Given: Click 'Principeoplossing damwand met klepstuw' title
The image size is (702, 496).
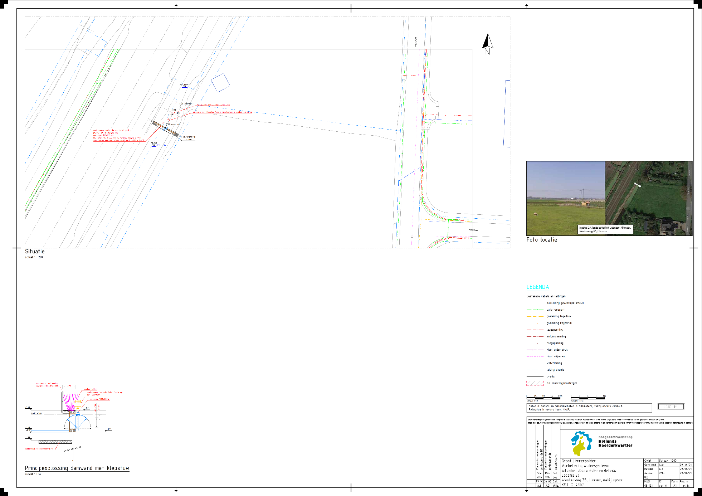Looking at the screenshot, I should point(77,468).
